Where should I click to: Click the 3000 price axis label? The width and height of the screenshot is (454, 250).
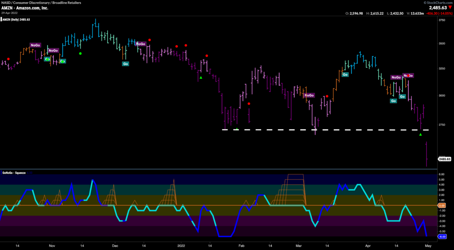(442, 96)
